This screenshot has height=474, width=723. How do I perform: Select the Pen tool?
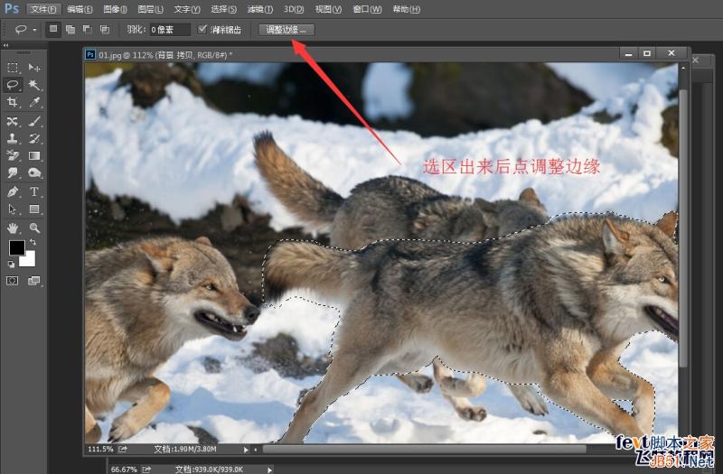13,191
